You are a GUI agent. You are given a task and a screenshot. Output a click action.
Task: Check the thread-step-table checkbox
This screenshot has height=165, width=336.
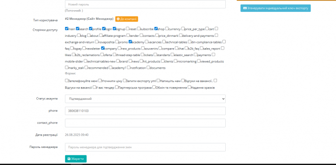pyautogui.click(x=115, y=55)
